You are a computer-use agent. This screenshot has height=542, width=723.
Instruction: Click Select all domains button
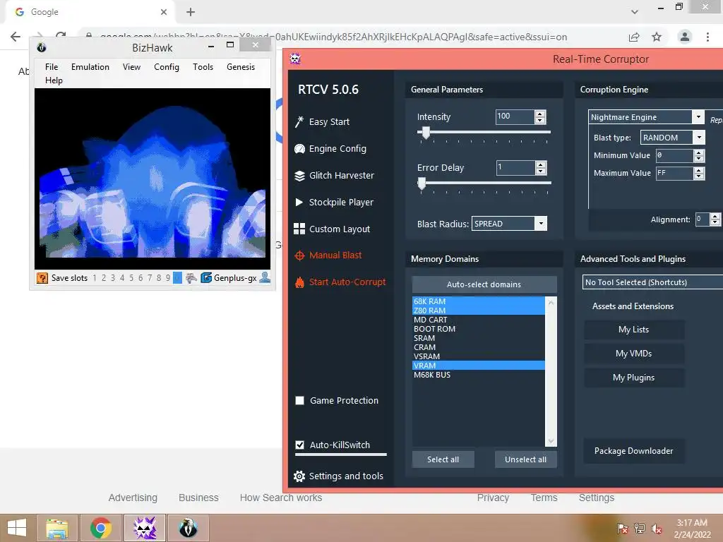pos(443,459)
